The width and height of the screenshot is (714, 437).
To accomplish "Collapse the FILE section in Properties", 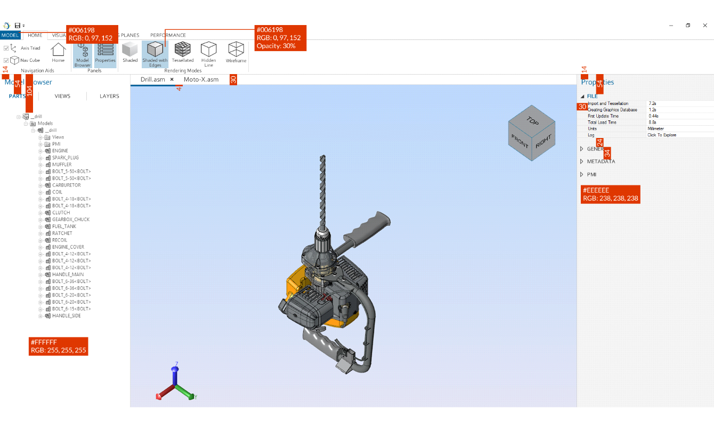I will pos(582,96).
